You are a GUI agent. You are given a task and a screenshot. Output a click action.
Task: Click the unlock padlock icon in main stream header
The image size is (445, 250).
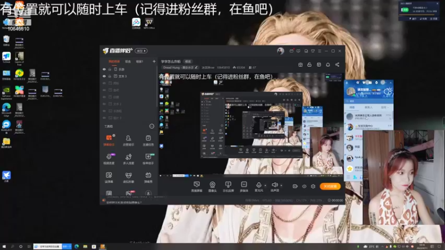tap(309, 64)
